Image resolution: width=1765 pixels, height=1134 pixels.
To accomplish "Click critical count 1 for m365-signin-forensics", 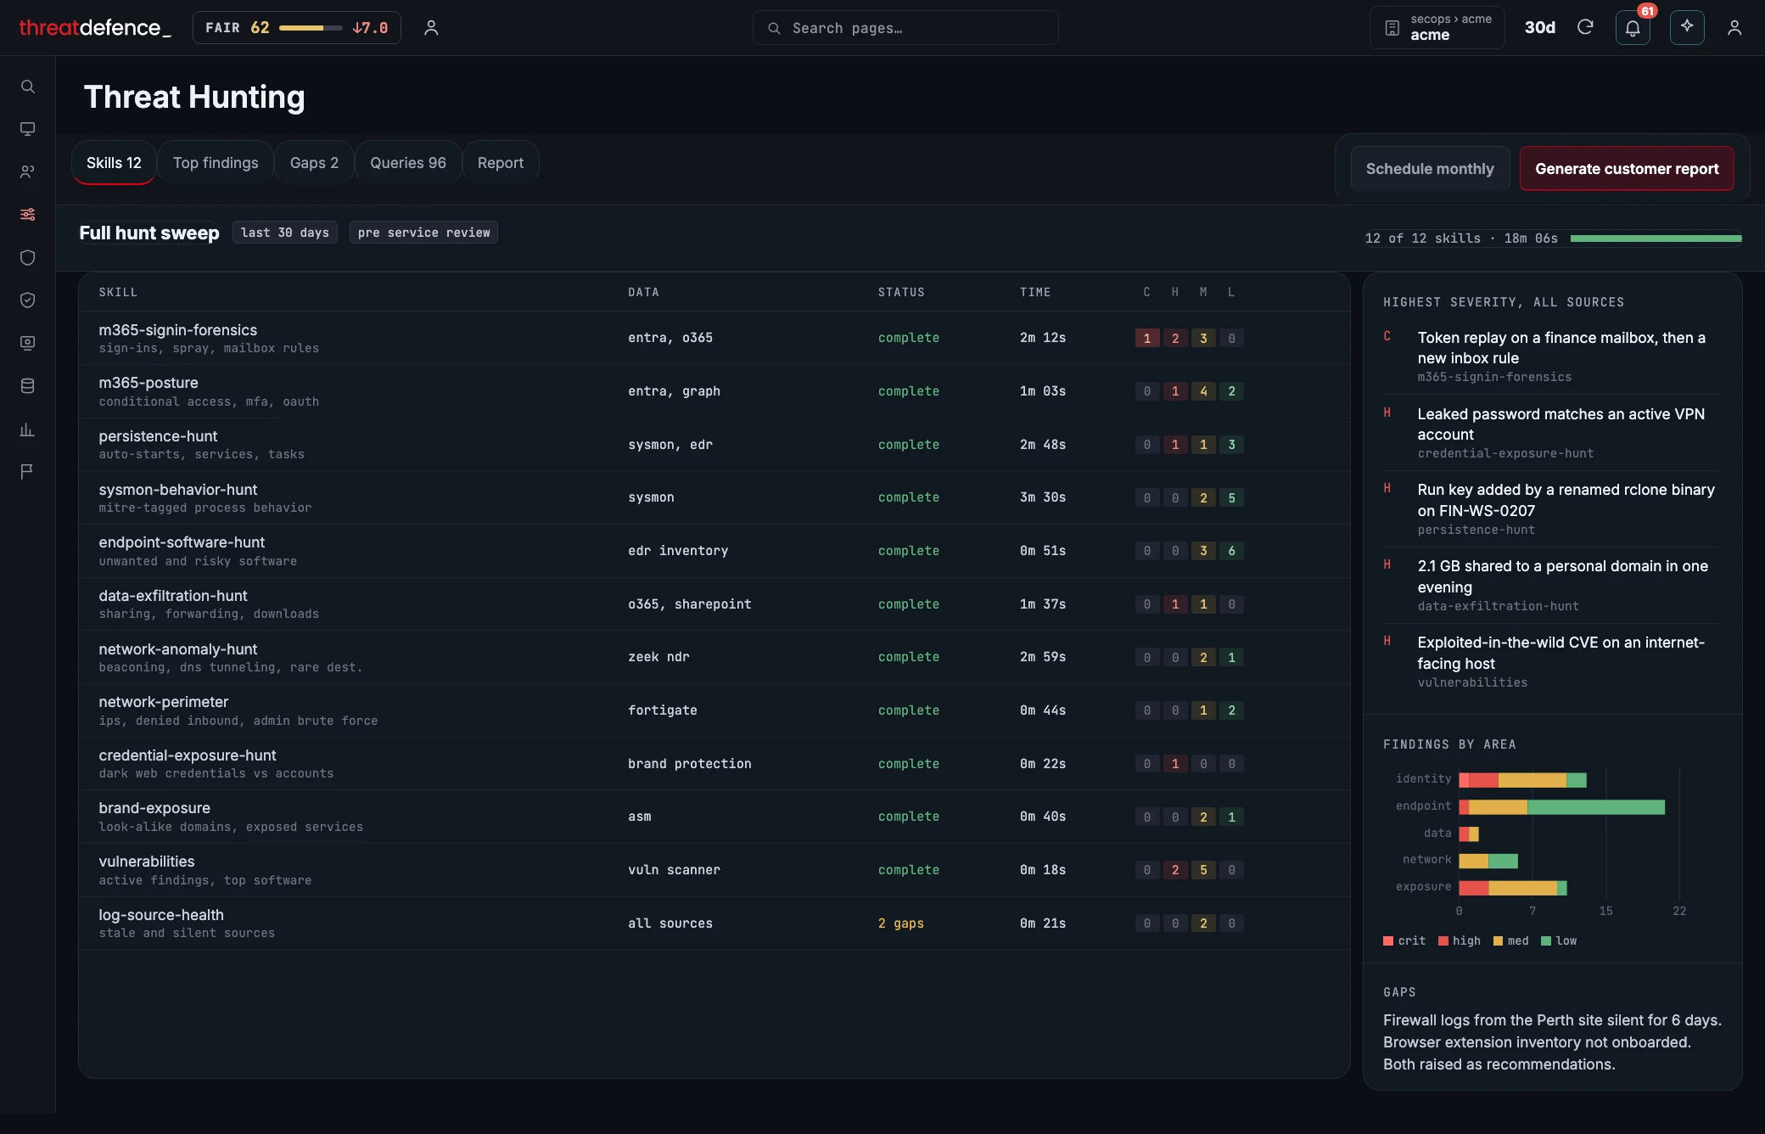I will tap(1146, 339).
